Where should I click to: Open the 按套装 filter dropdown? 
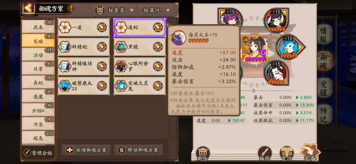click(x=115, y=10)
